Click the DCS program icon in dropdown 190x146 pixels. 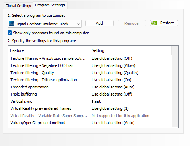point(11,24)
